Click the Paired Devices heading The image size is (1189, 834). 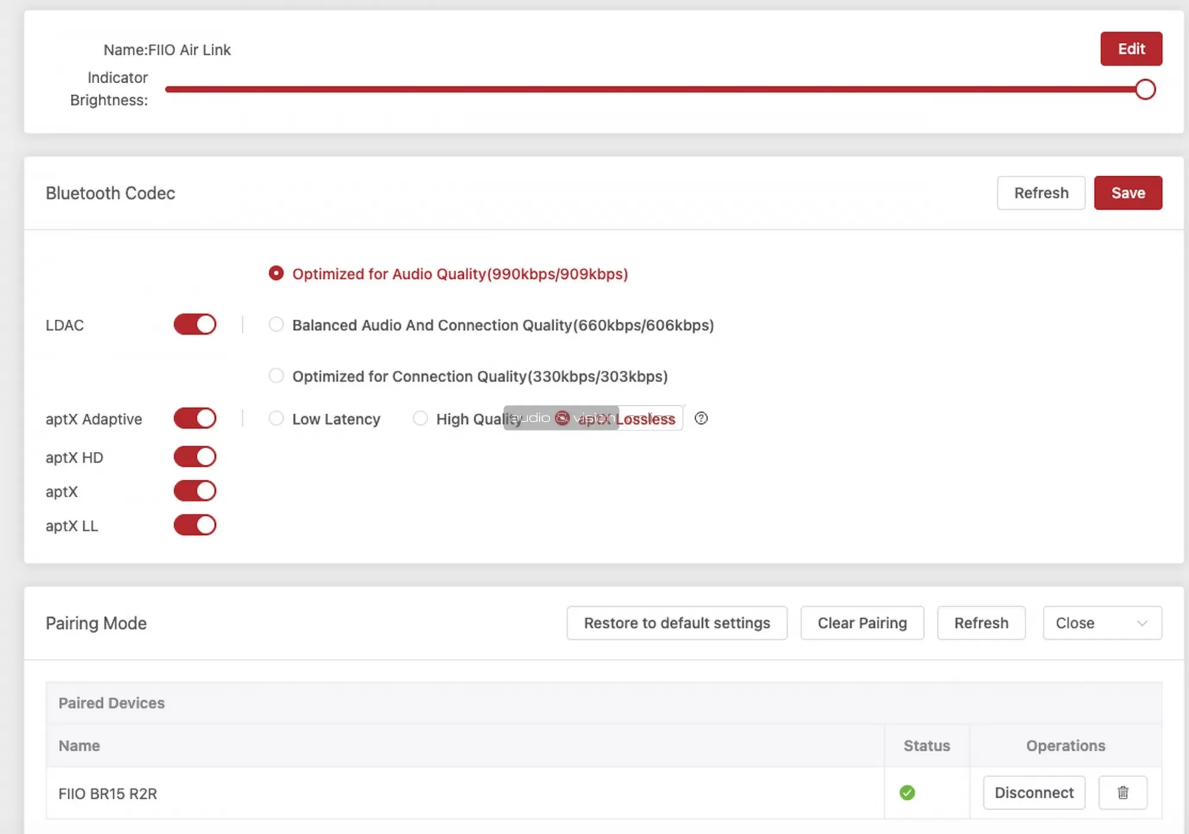(111, 703)
